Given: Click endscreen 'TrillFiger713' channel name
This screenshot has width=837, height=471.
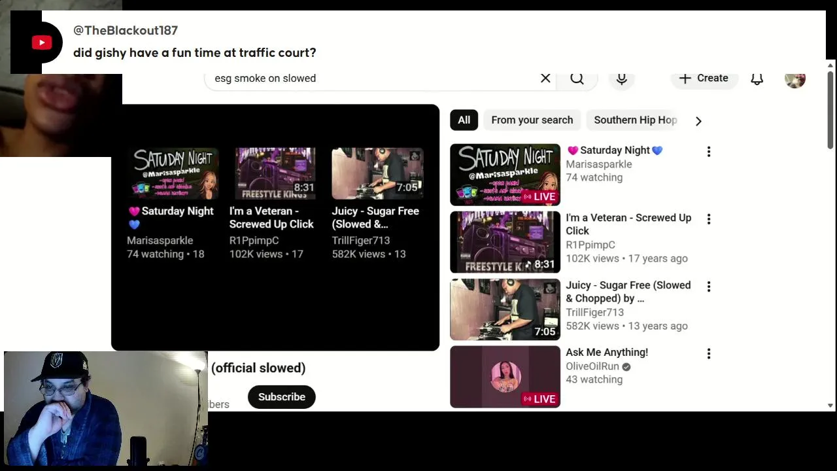Looking at the screenshot, I should tap(361, 241).
